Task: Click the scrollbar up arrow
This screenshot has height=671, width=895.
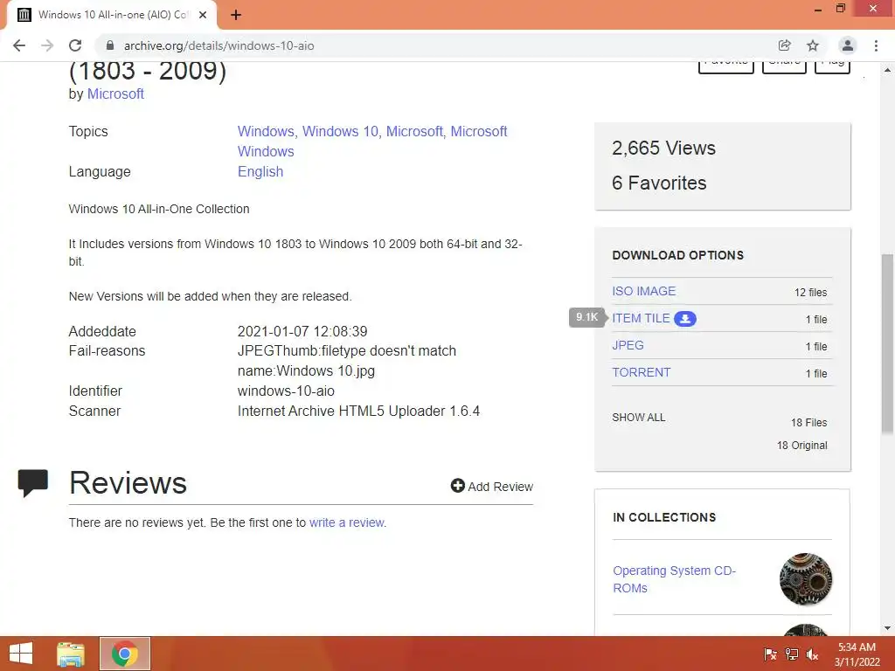Action: [887, 70]
